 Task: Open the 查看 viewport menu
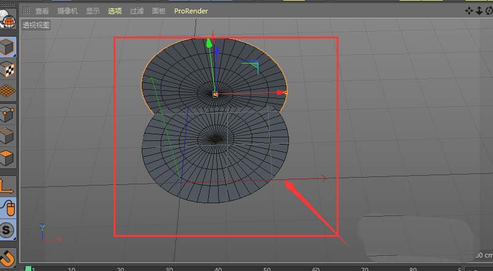42,11
